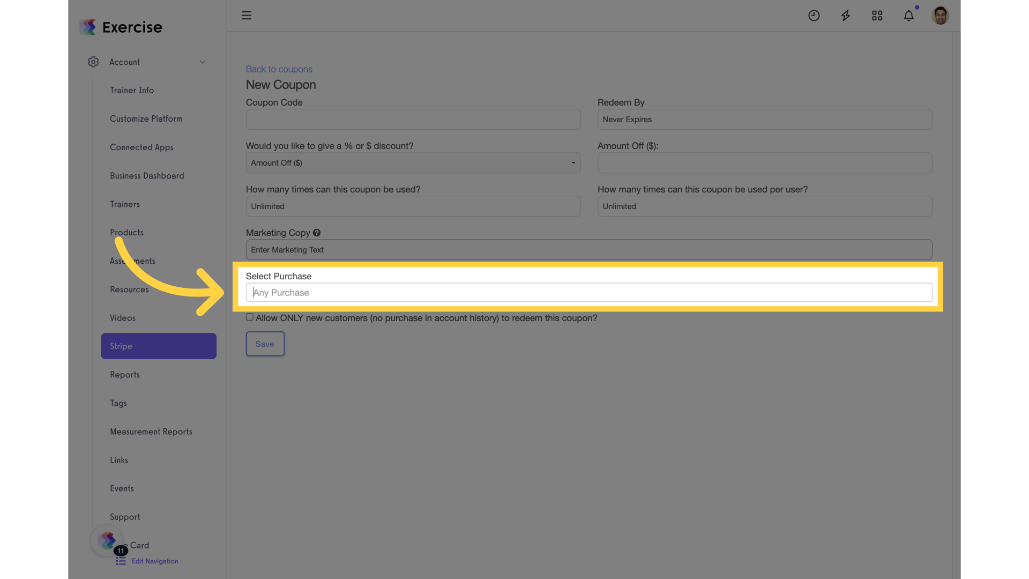Open the notifications bell

click(908, 16)
